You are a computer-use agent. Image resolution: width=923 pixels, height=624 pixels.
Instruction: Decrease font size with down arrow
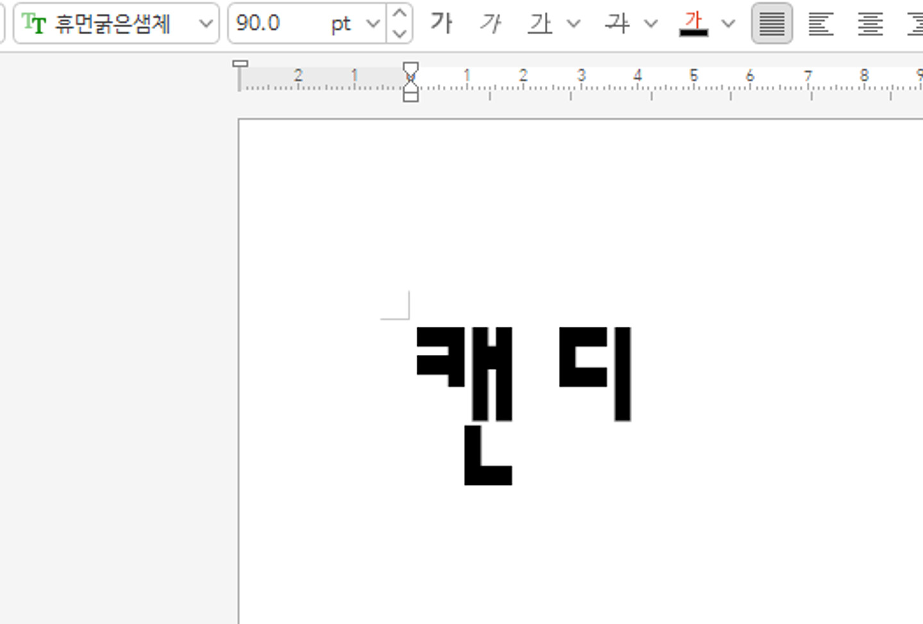[x=400, y=33]
